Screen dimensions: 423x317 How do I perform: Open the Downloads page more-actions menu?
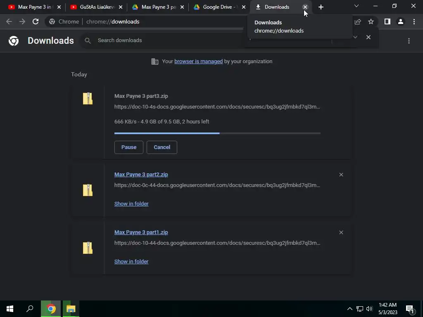click(409, 41)
